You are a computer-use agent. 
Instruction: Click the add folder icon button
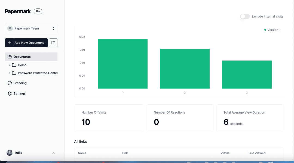pyautogui.click(x=53, y=43)
